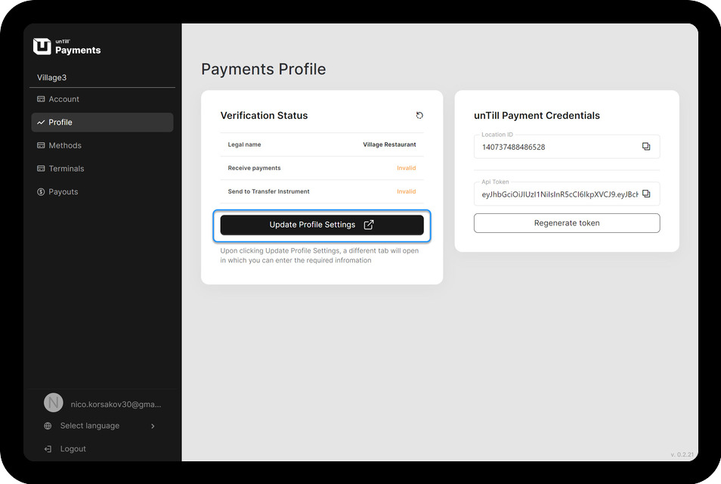Copy the Location ID value
The image size is (721, 484).
coord(645,147)
